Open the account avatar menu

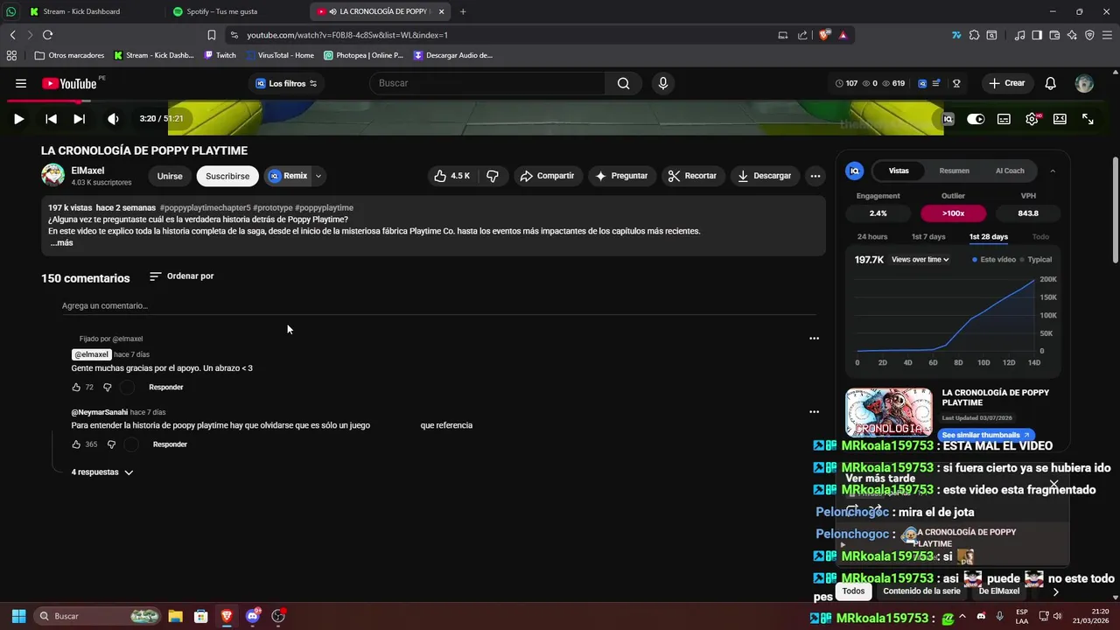[x=1084, y=83]
